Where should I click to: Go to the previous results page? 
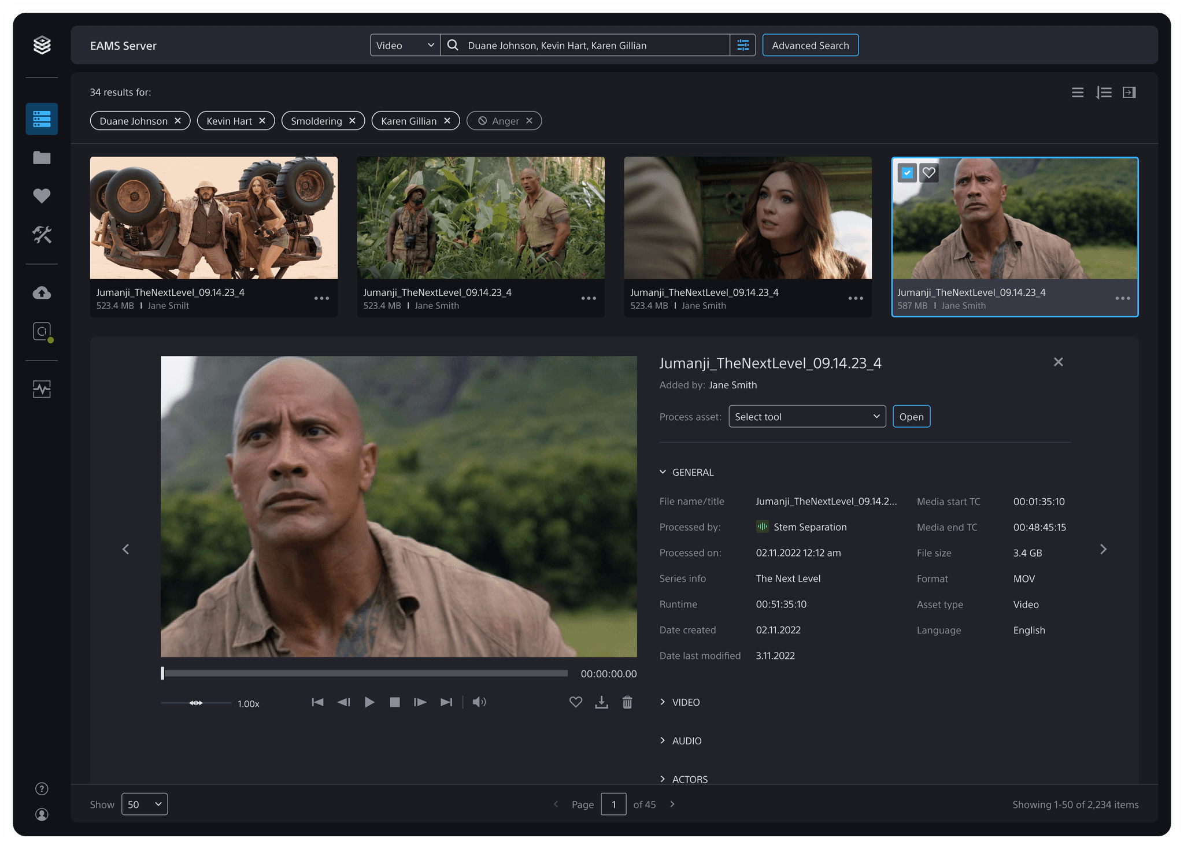pos(556,804)
